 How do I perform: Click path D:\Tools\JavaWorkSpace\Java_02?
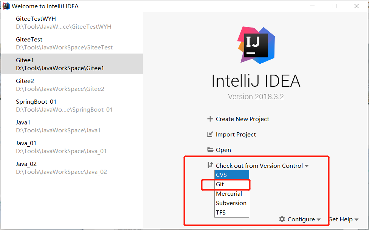coord(61,172)
